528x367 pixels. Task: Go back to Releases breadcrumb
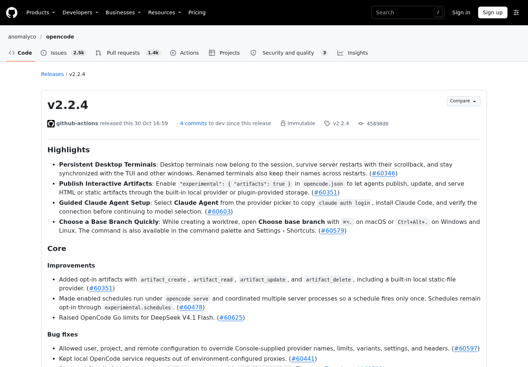[x=52, y=74]
